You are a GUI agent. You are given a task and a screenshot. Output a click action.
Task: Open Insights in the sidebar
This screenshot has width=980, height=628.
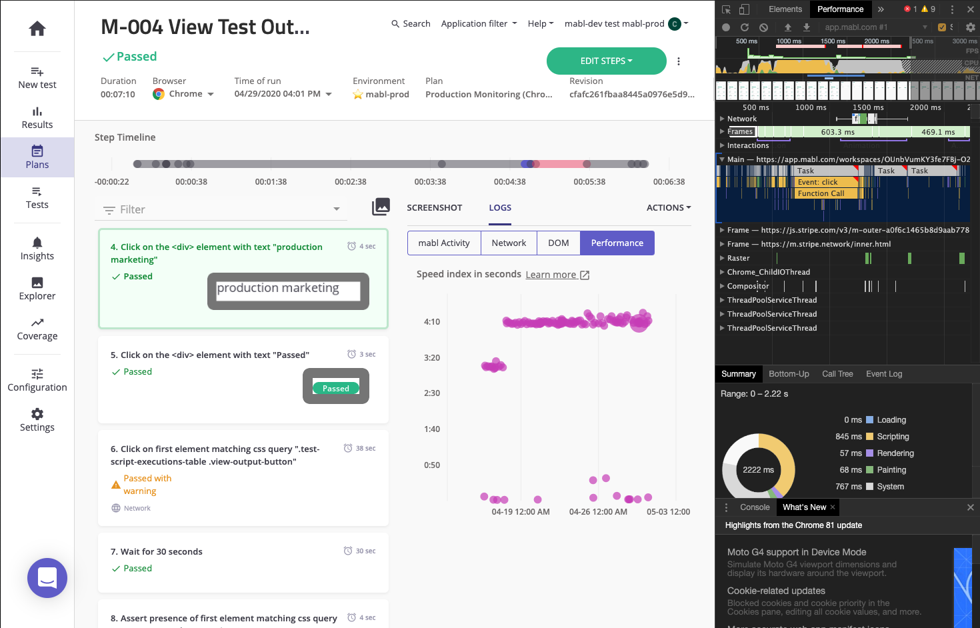(x=37, y=249)
